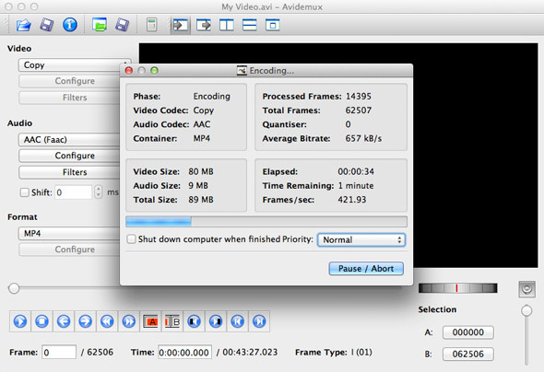Viewport: 544px width, 372px height.
Task: Open the Priority Normal dropdown
Action: (x=361, y=239)
